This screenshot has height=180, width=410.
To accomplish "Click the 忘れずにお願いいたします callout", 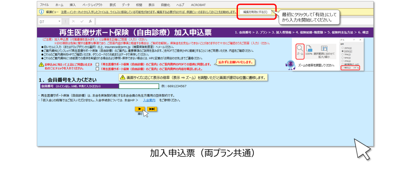I will (x=235, y=63).
